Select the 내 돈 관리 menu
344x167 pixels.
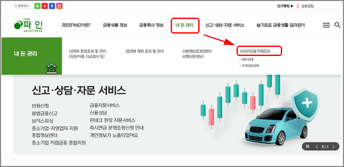pos(184,25)
